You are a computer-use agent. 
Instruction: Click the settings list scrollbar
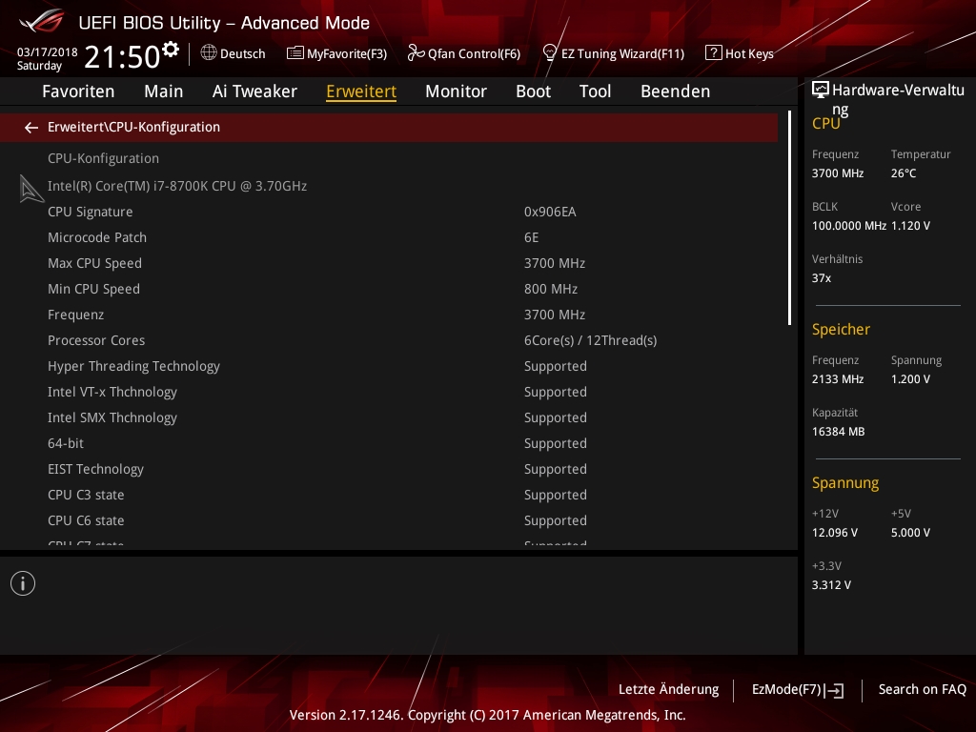(789, 218)
